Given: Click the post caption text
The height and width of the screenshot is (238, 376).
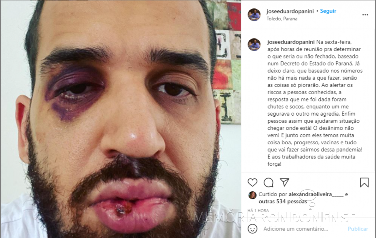Looking at the screenshot, I should (315, 103).
